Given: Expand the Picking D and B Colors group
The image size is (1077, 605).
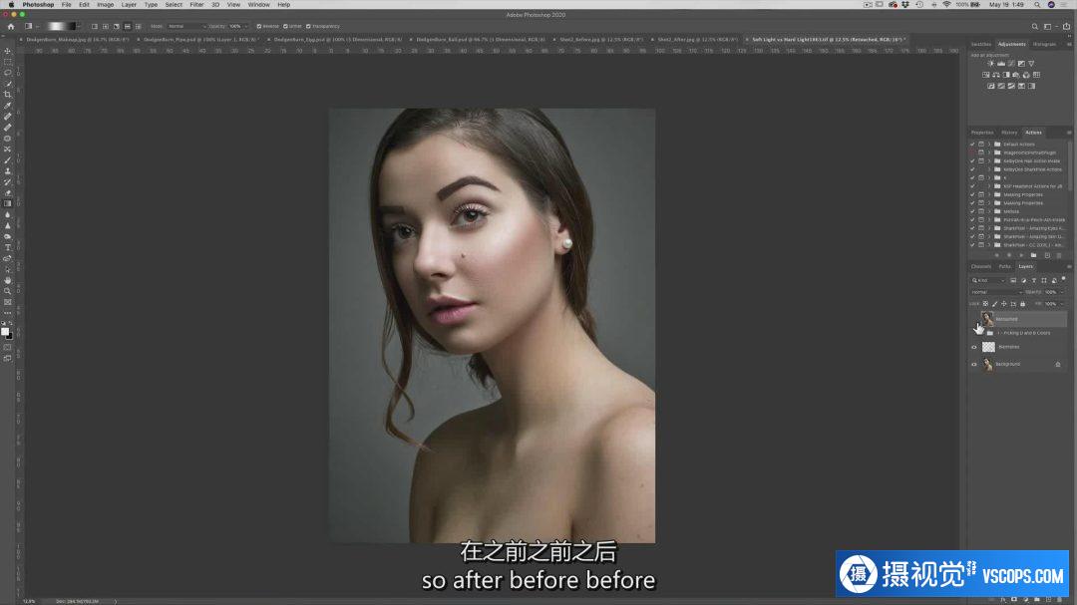Looking at the screenshot, I should click(x=981, y=333).
